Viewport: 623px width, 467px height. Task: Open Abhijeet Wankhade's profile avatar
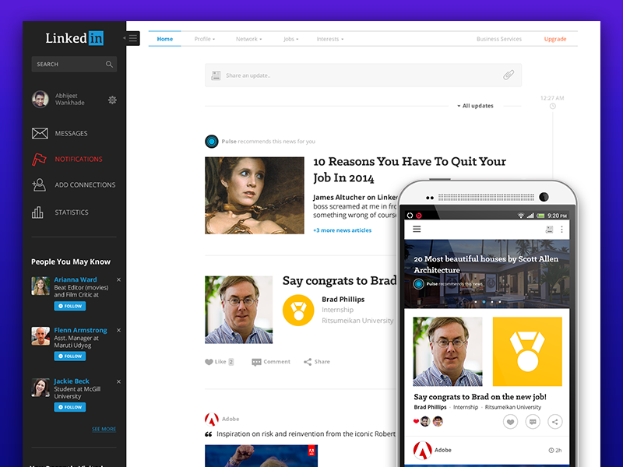click(40, 100)
